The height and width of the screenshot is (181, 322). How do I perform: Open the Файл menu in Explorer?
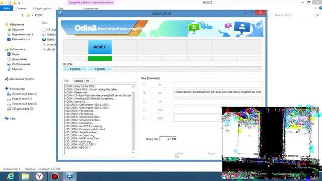[x=7, y=8]
